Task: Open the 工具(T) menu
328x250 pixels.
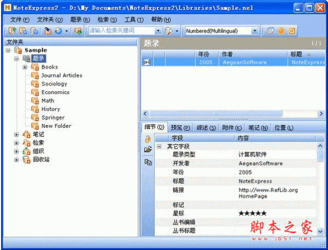Action: pyautogui.click(x=134, y=20)
